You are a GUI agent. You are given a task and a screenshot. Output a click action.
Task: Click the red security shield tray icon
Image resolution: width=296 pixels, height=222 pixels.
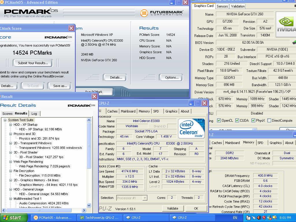(x=264, y=218)
